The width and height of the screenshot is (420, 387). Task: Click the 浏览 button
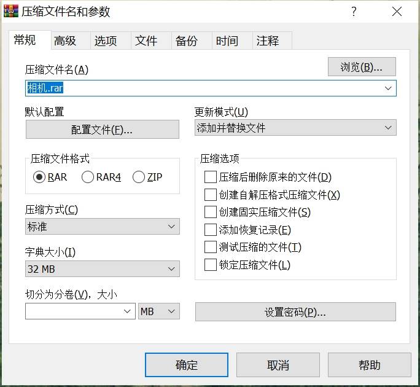[362, 67]
